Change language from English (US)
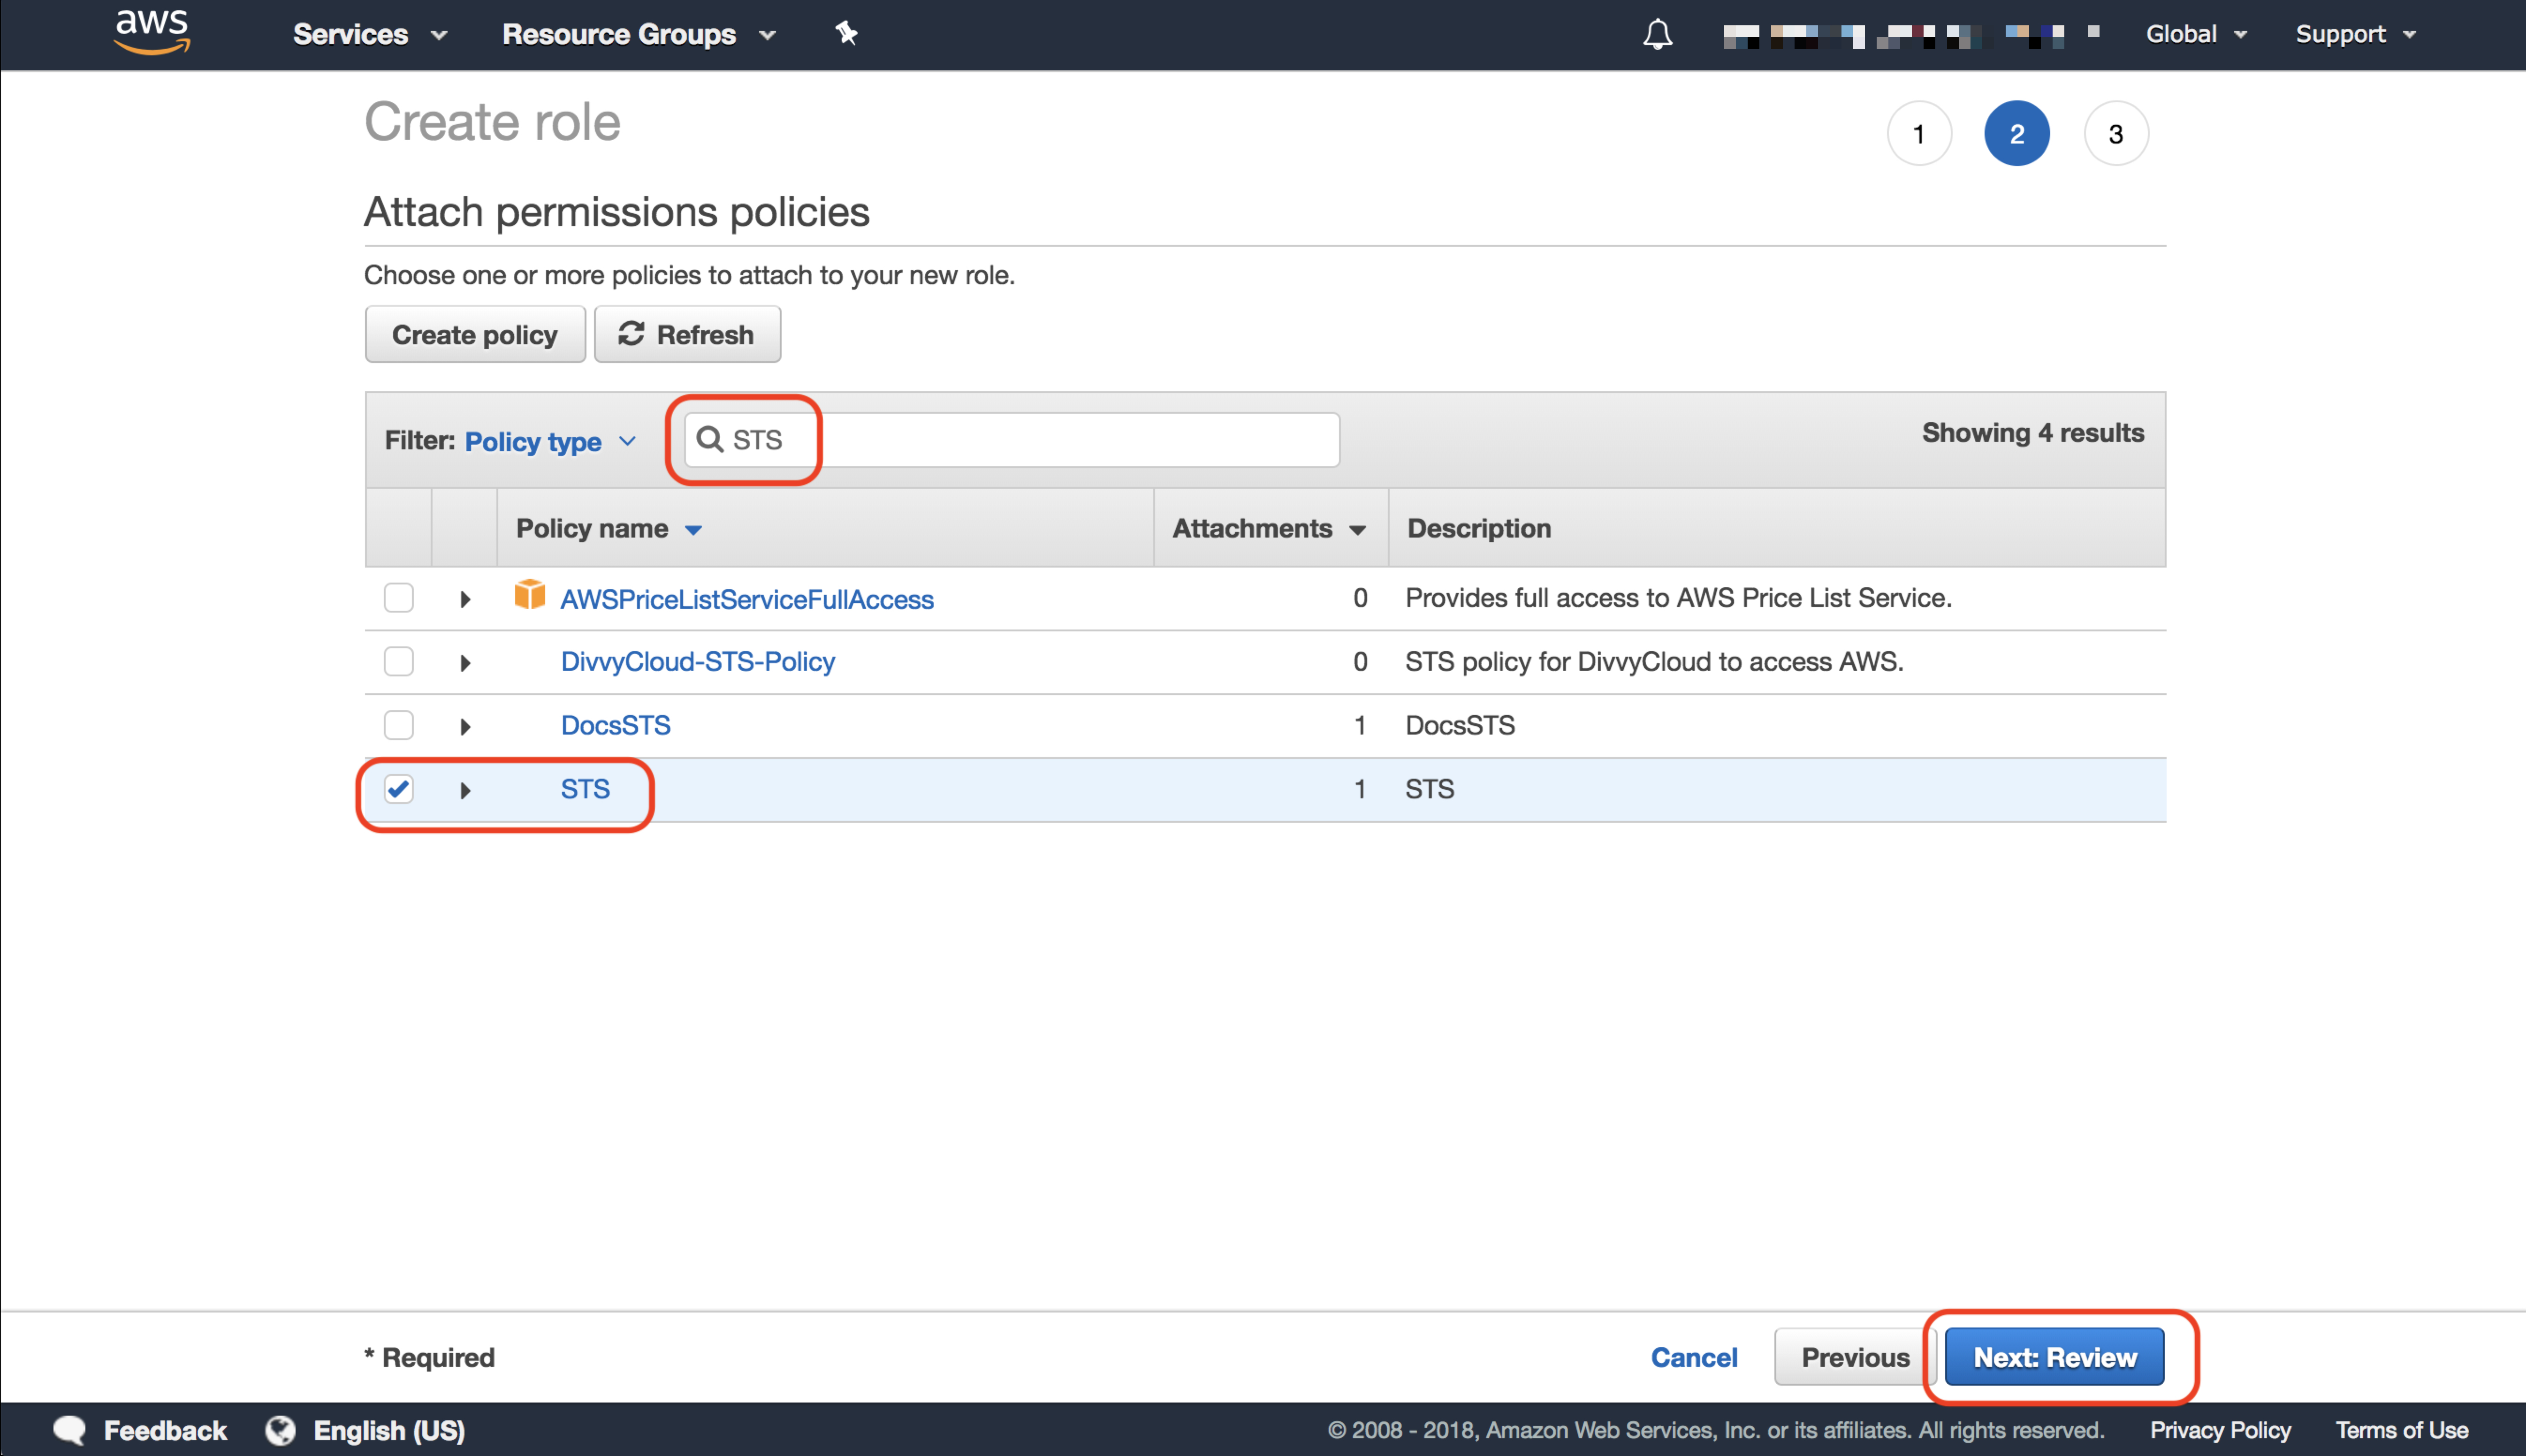The image size is (2526, 1456). pos(389,1430)
